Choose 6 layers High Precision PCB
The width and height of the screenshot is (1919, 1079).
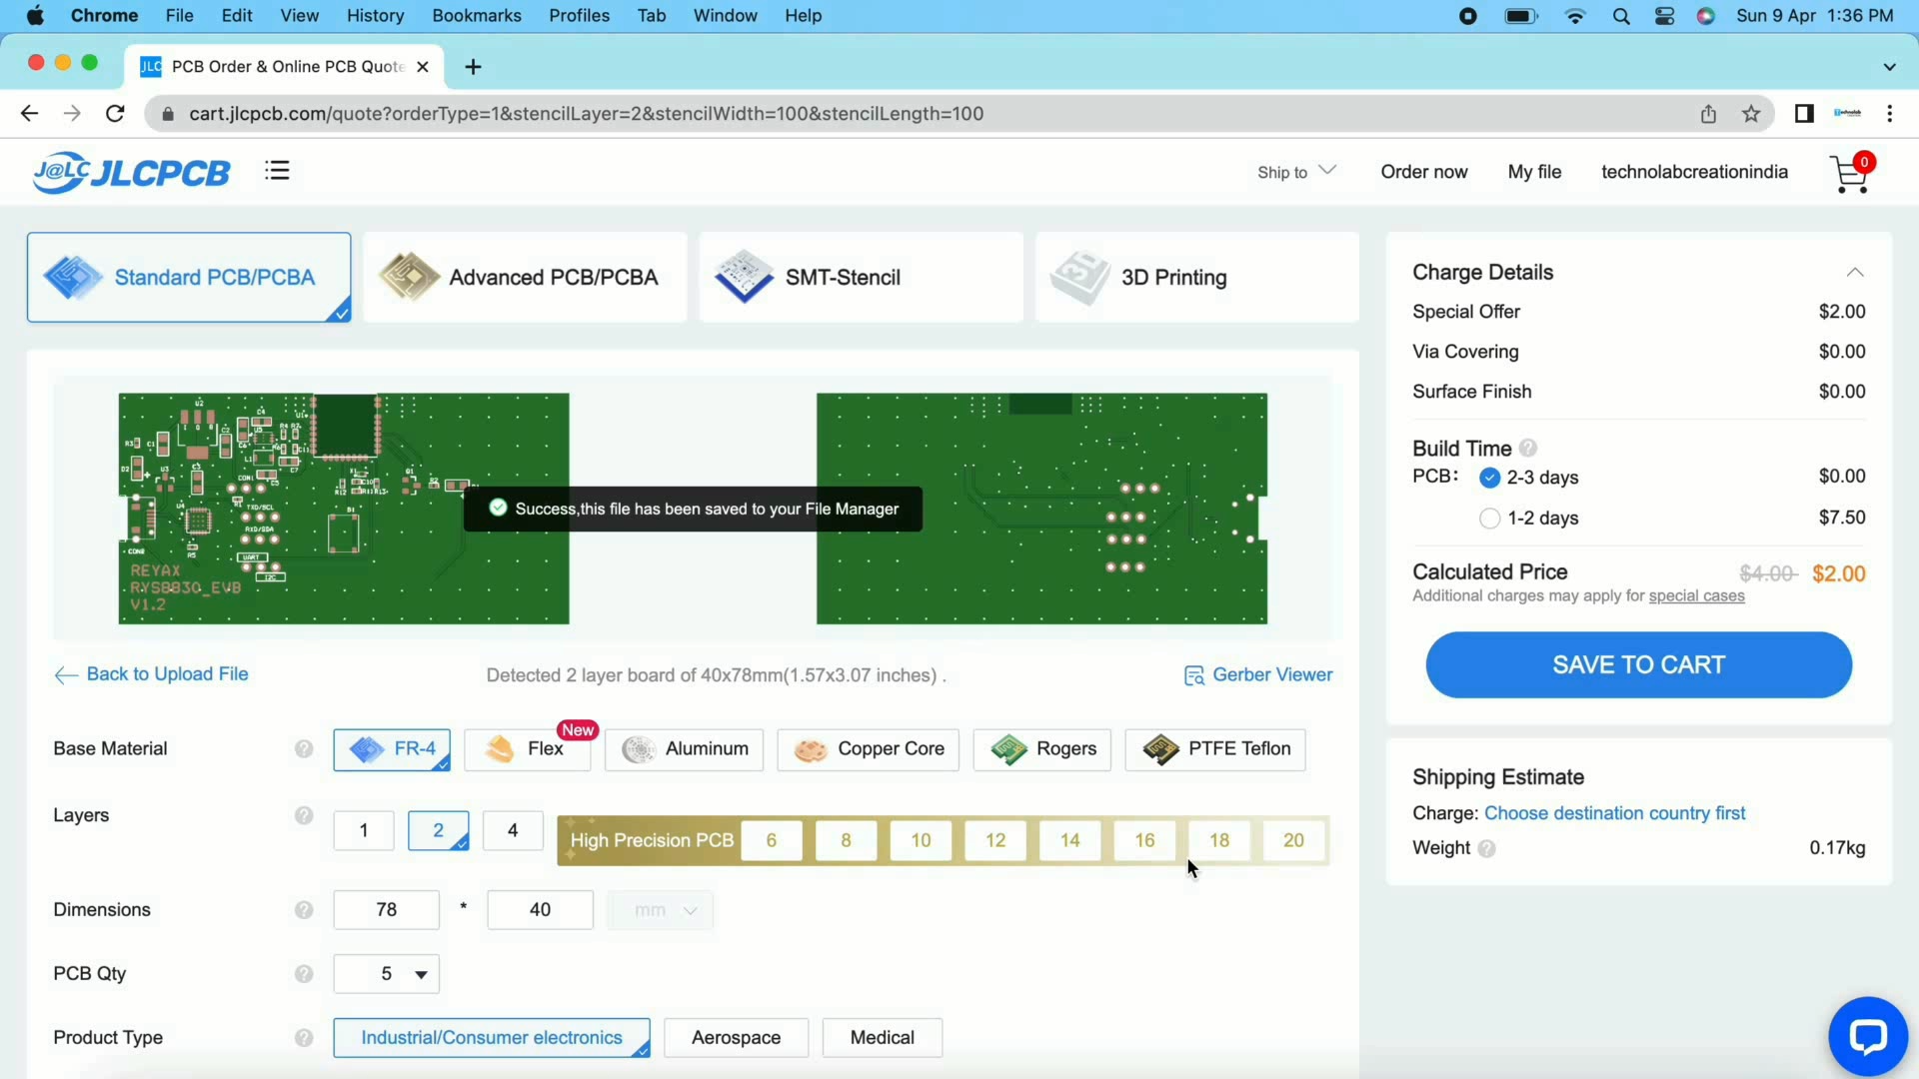click(x=772, y=840)
